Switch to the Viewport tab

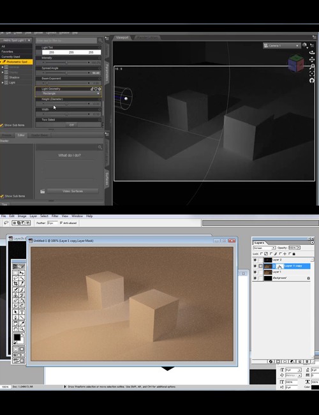click(x=122, y=38)
